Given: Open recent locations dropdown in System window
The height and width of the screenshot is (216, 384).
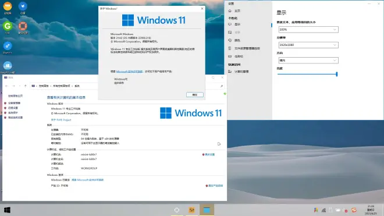Looking at the screenshot, I should point(20,86).
